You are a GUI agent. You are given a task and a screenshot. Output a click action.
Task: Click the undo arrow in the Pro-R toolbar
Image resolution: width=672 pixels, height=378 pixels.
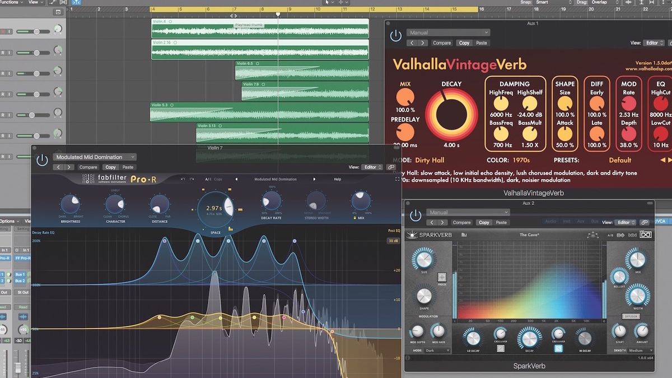pos(183,179)
